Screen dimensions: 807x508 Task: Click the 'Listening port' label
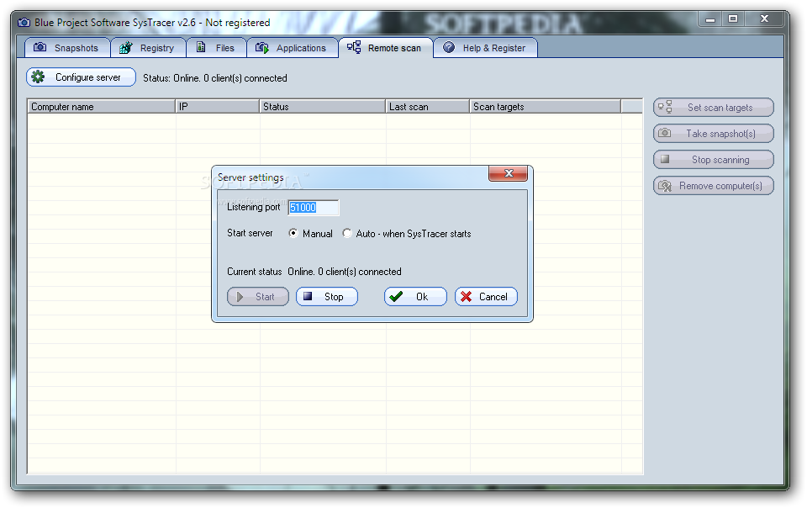(253, 207)
